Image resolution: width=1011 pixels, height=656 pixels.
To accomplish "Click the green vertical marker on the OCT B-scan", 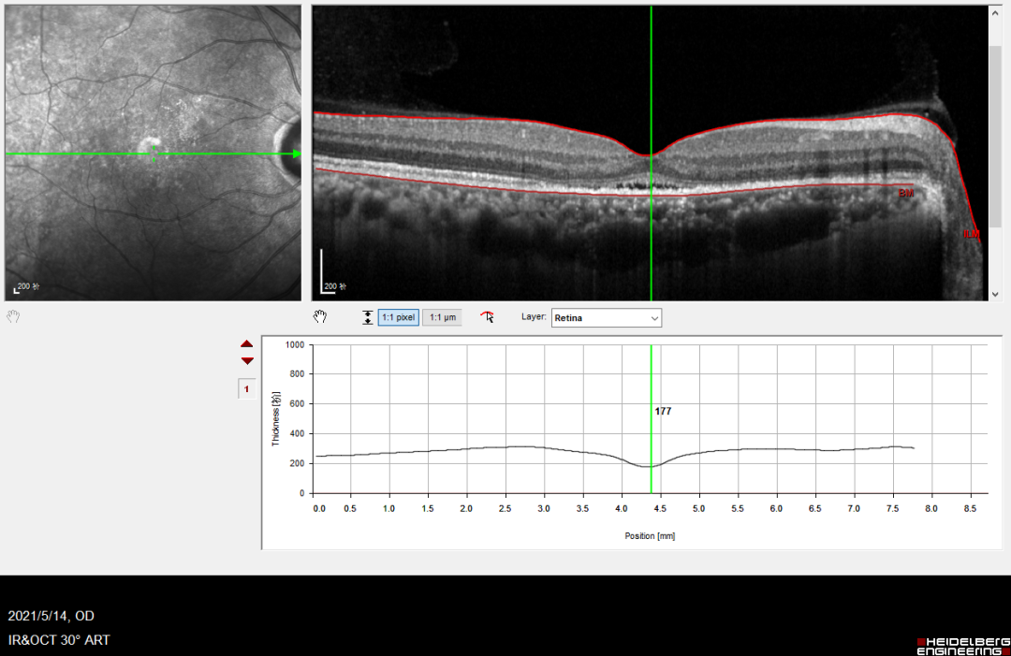I will click(652, 153).
